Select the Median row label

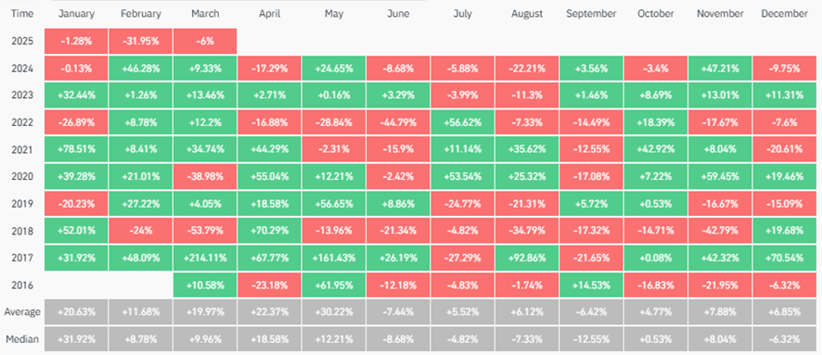pyautogui.click(x=22, y=339)
